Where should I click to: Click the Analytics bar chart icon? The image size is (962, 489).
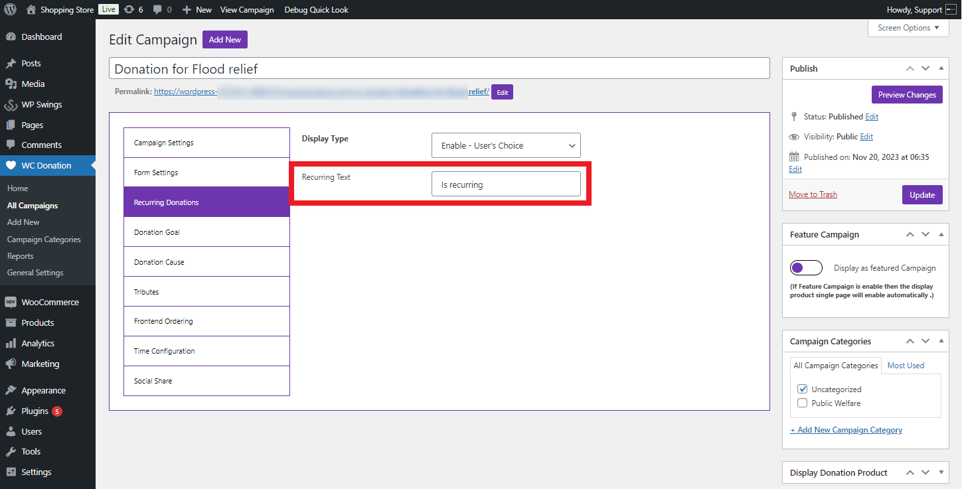[11, 344]
